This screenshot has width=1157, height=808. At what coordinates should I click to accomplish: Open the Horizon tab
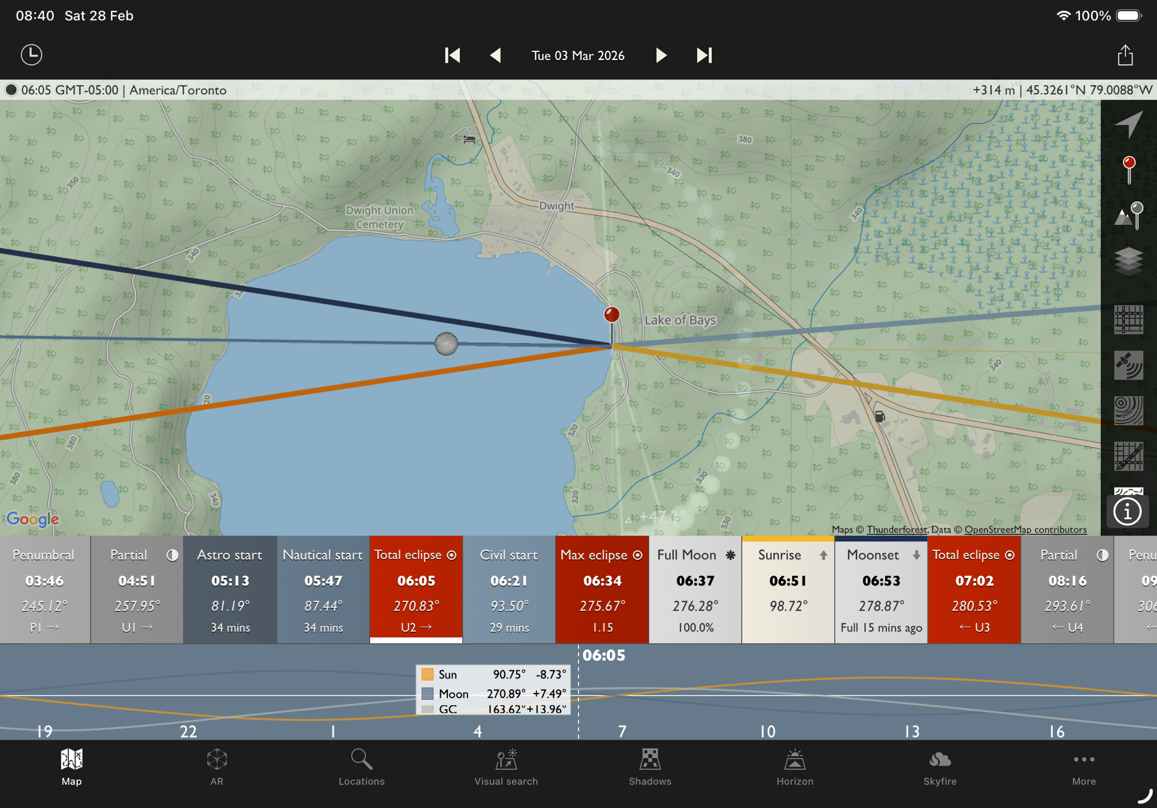click(x=795, y=767)
